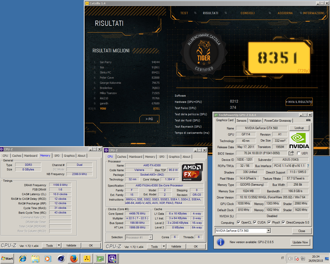Open the TEST tab in Catzilla

pyautogui.click(x=184, y=13)
